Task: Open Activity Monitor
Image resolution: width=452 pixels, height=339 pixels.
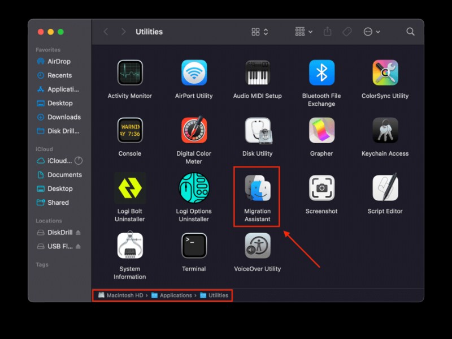Action: click(x=129, y=74)
